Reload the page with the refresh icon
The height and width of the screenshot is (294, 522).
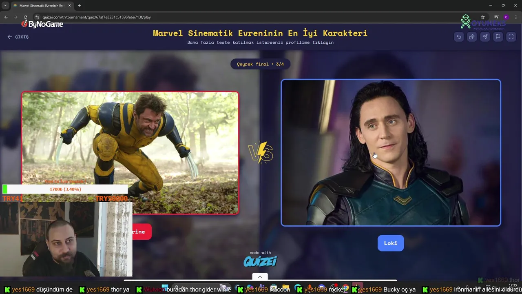click(x=25, y=17)
